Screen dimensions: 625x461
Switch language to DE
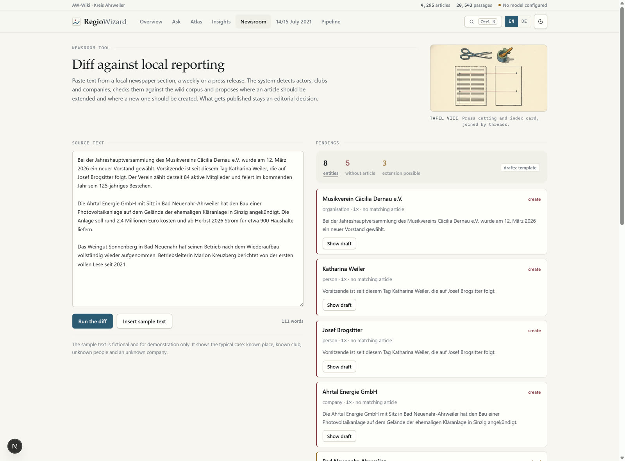point(524,21)
